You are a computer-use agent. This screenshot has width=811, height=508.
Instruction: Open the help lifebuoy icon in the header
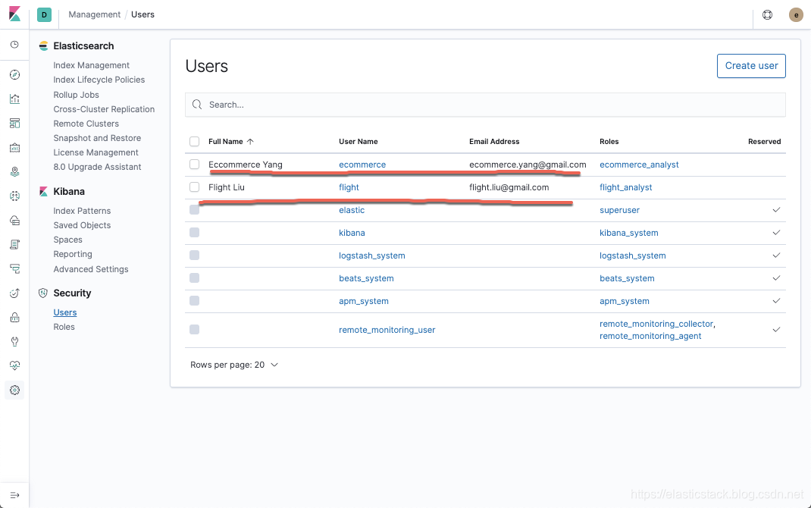(x=768, y=15)
